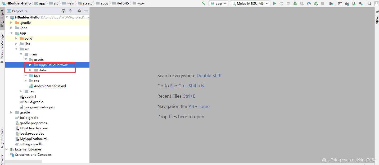
Task: Open Project panel gear settings
Action: (x=79, y=11)
